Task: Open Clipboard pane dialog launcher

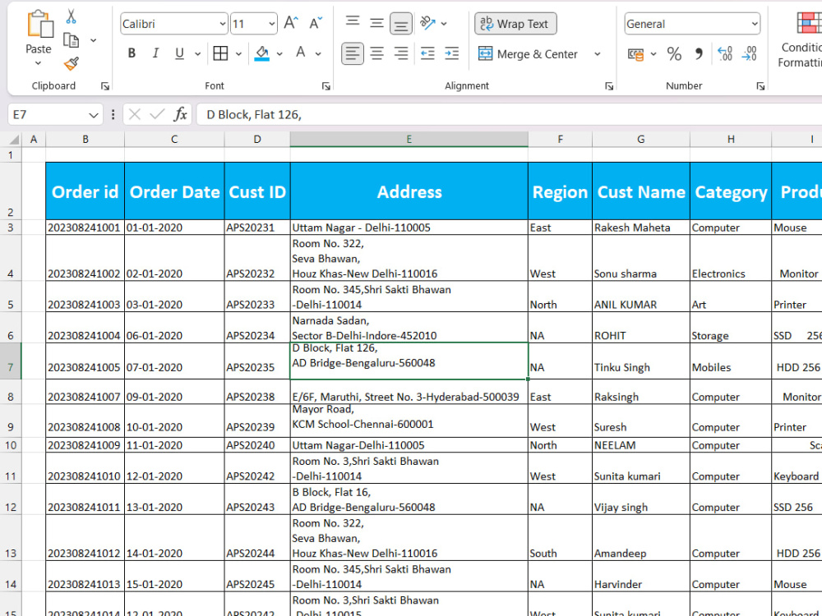Action: [x=105, y=86]
